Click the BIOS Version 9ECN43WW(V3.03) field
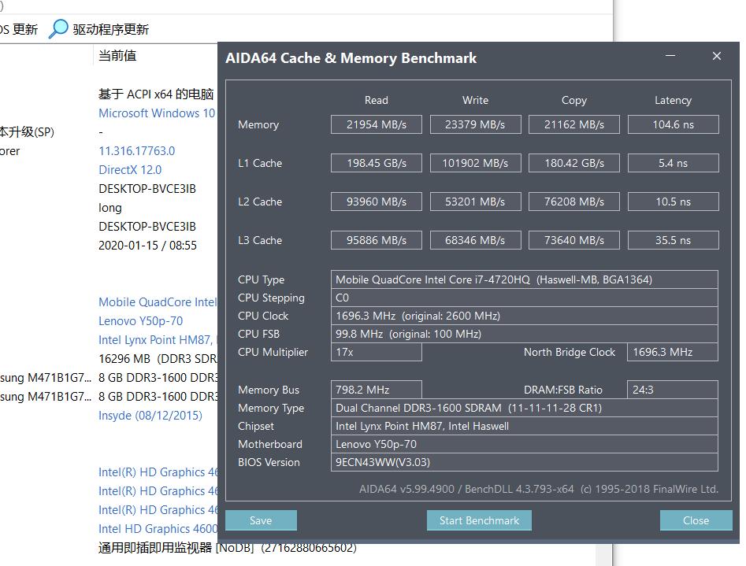The image size is (746, 566). [525, 462]
